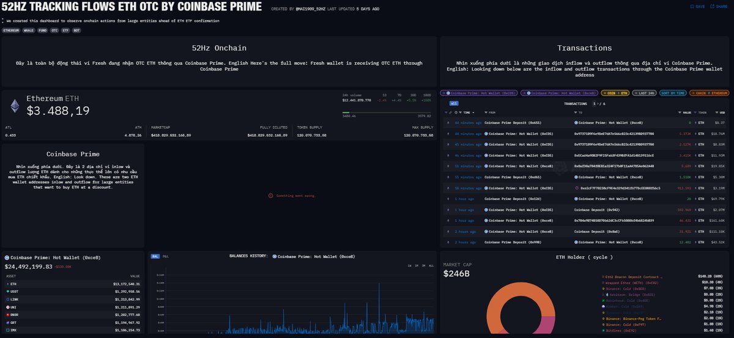734x338 pixels.
Task: Set balances chart range to 1M
Action: tap(417, 266)
